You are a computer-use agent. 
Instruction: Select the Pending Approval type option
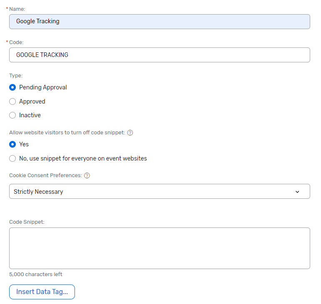pos(12,87)
